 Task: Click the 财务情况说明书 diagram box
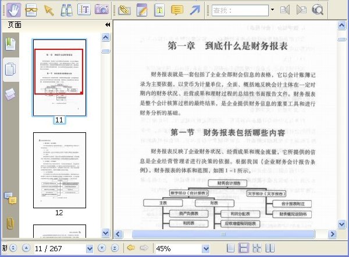click(292, 214)
